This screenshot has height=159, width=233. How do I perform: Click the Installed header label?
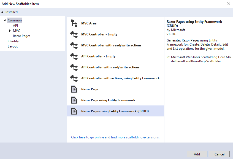point(12,12)
